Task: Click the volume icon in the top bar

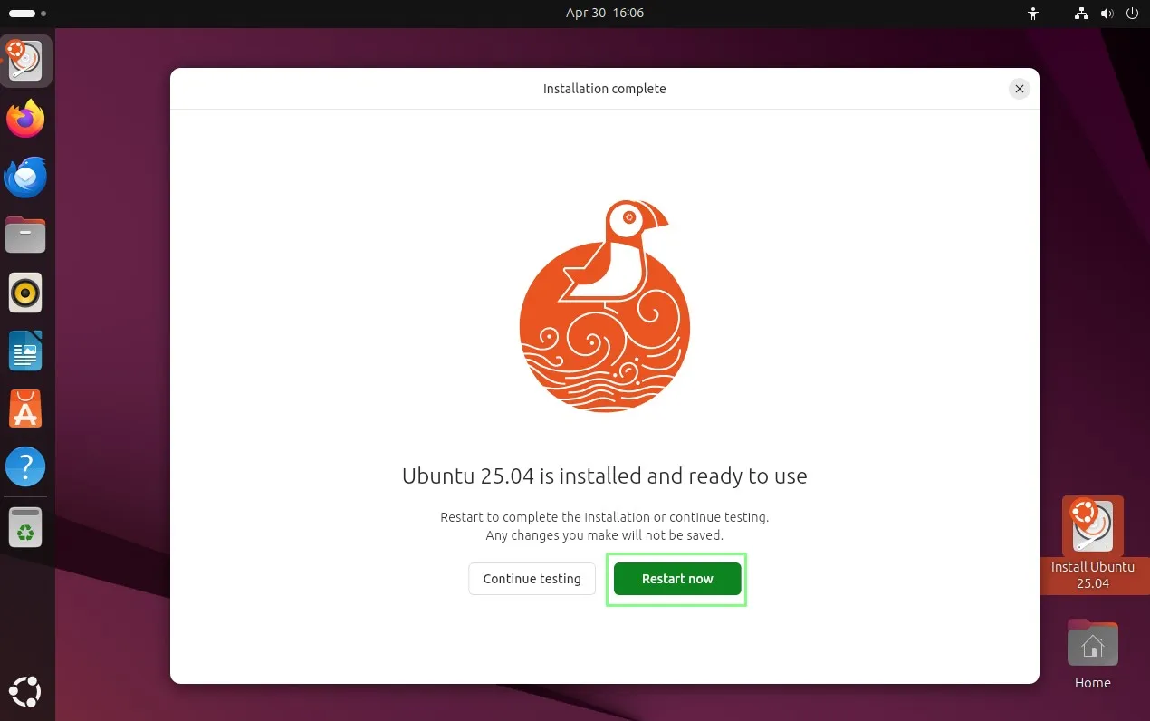Action: tap(1107, 14)
